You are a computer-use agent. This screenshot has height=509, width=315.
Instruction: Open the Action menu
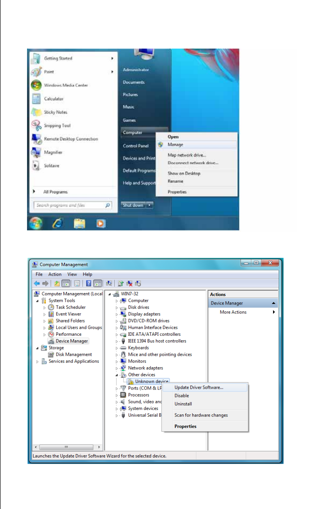click(x=55, y=274)
